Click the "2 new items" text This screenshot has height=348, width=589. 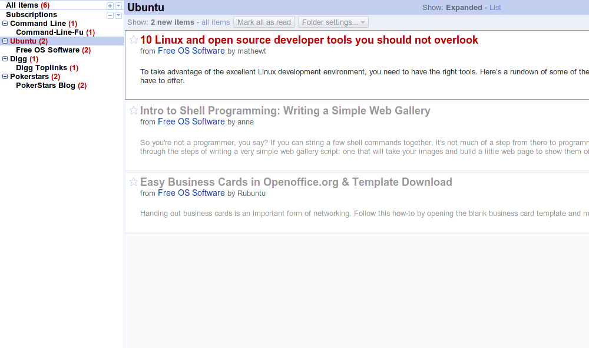173,22
